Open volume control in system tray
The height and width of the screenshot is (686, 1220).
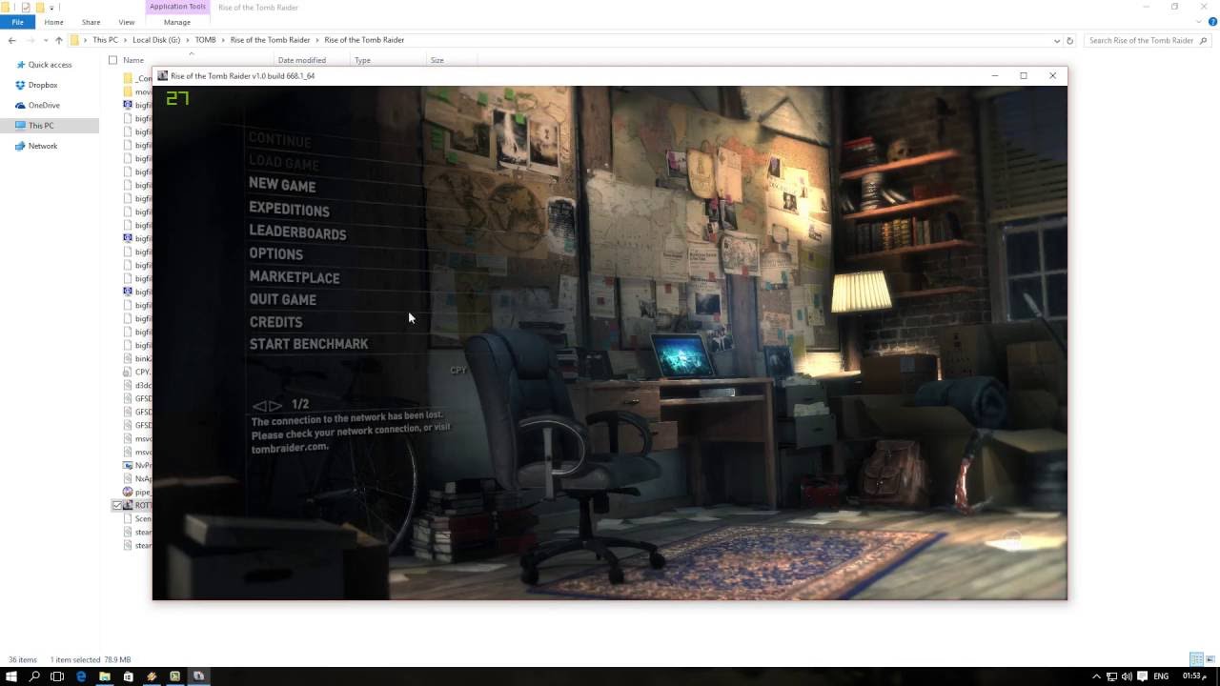click(1127, 676)
